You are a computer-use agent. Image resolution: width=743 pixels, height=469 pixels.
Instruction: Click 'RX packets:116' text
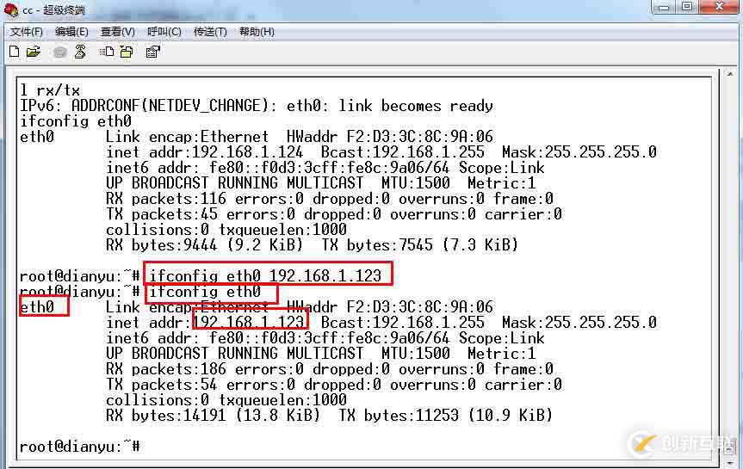[166, 199]
